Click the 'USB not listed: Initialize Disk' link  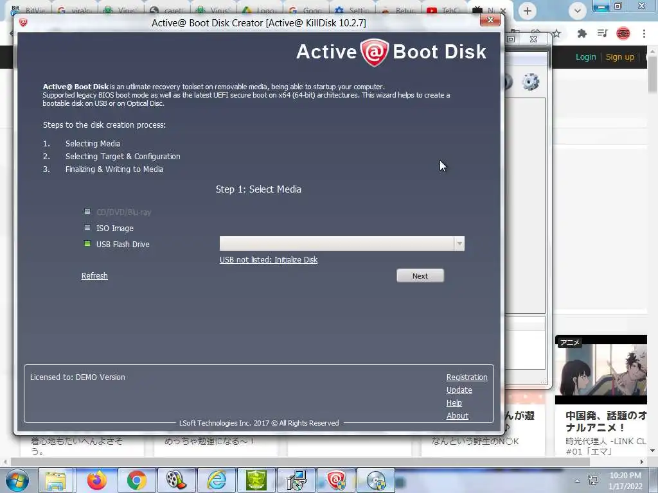(x=269, y=259)
